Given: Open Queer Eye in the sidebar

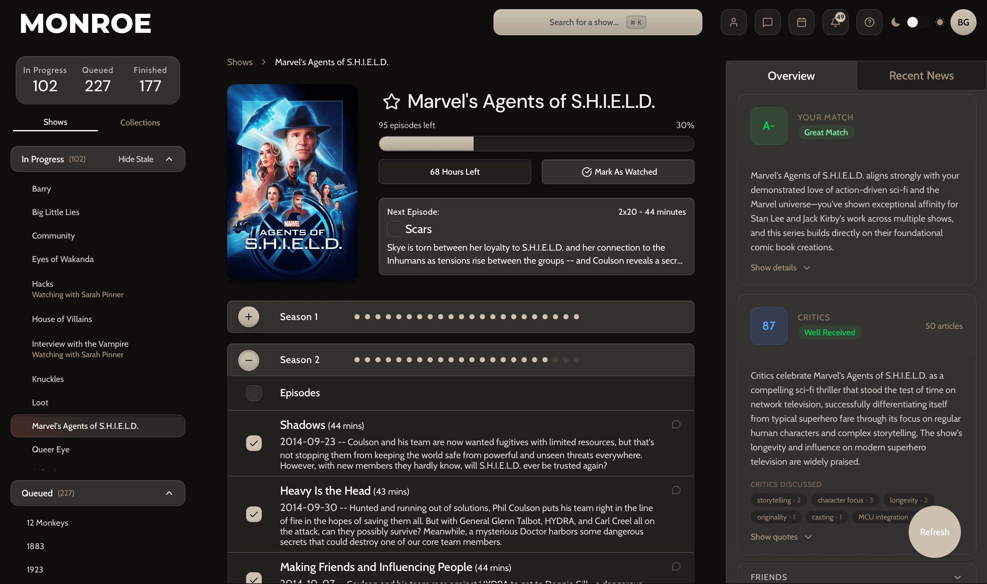Looking at the screenshot, I should pyautogui.click(x=51, y=449).
